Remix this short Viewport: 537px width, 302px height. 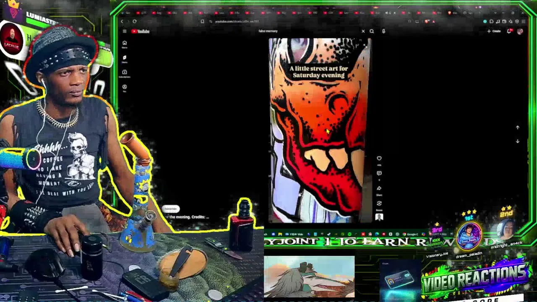click(x=379, y=203)
